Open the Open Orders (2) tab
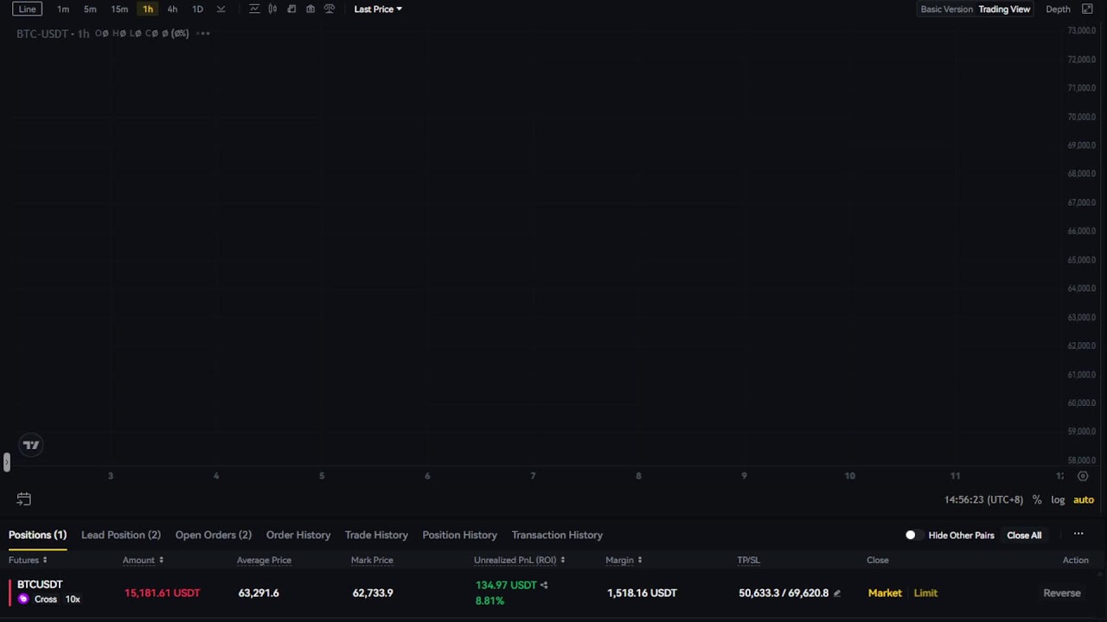1107x622 pixels. point(214,535)
